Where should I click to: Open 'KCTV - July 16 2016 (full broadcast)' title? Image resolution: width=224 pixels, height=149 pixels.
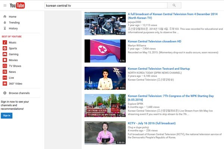click(x=152, y=123)
